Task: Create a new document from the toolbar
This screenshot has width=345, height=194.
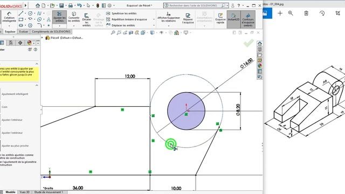Action: [44, 5]
